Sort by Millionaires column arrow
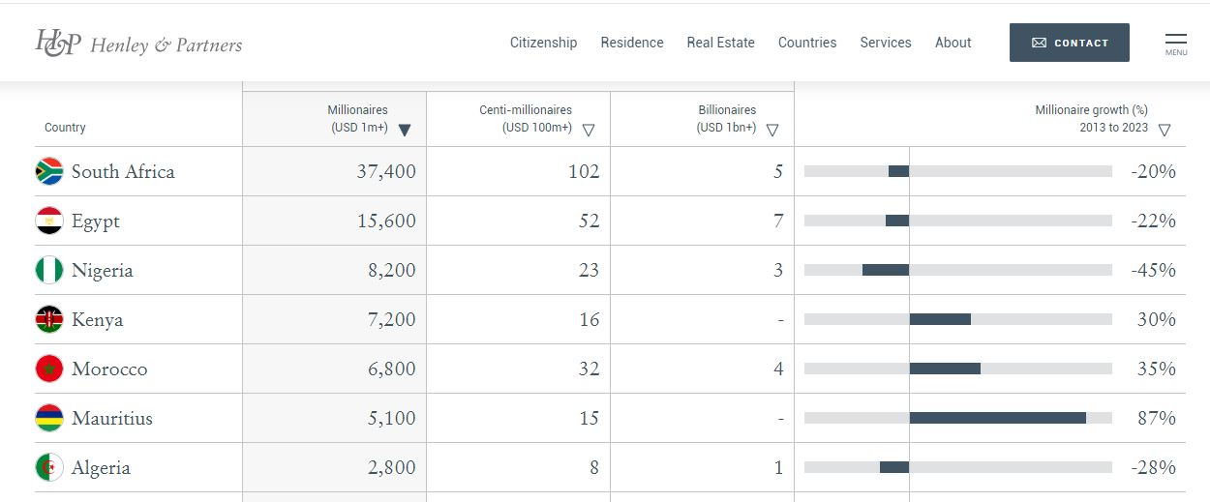This screenshot has width=1210, height=502. [x=405, y=130]
